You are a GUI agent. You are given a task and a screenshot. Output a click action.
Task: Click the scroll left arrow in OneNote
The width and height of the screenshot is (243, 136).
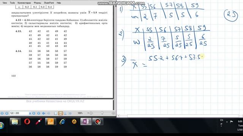tap(118, 116)
